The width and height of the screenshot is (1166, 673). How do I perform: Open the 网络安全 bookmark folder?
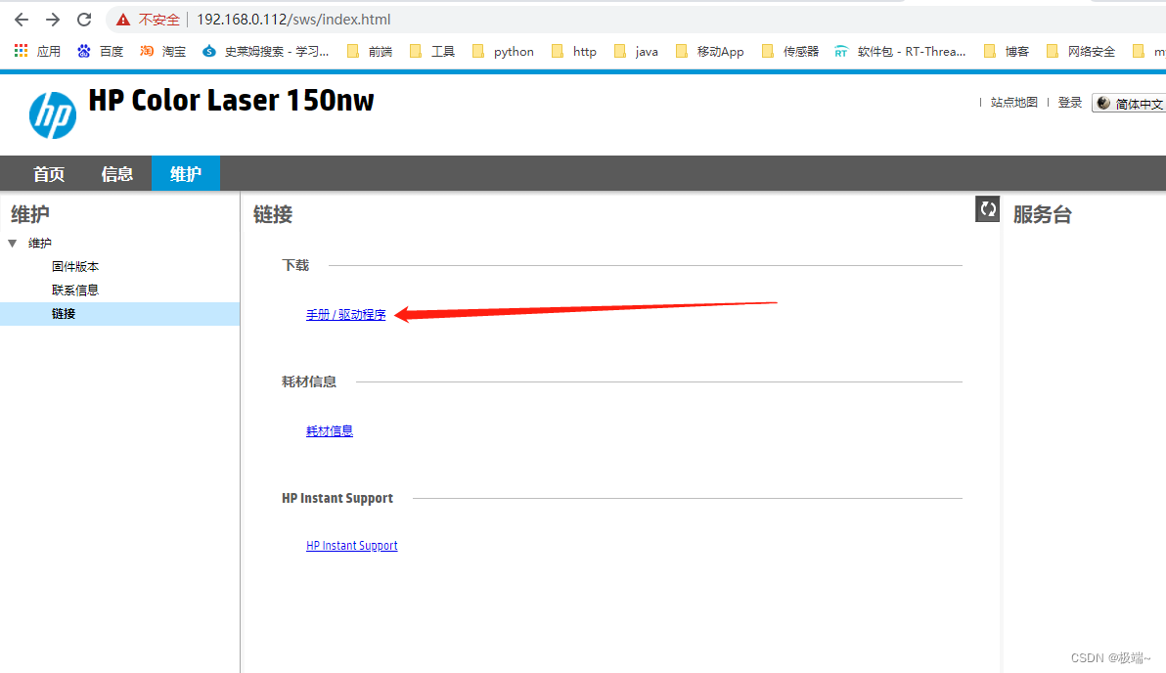pyautogui.click(x=1081, y=51)
